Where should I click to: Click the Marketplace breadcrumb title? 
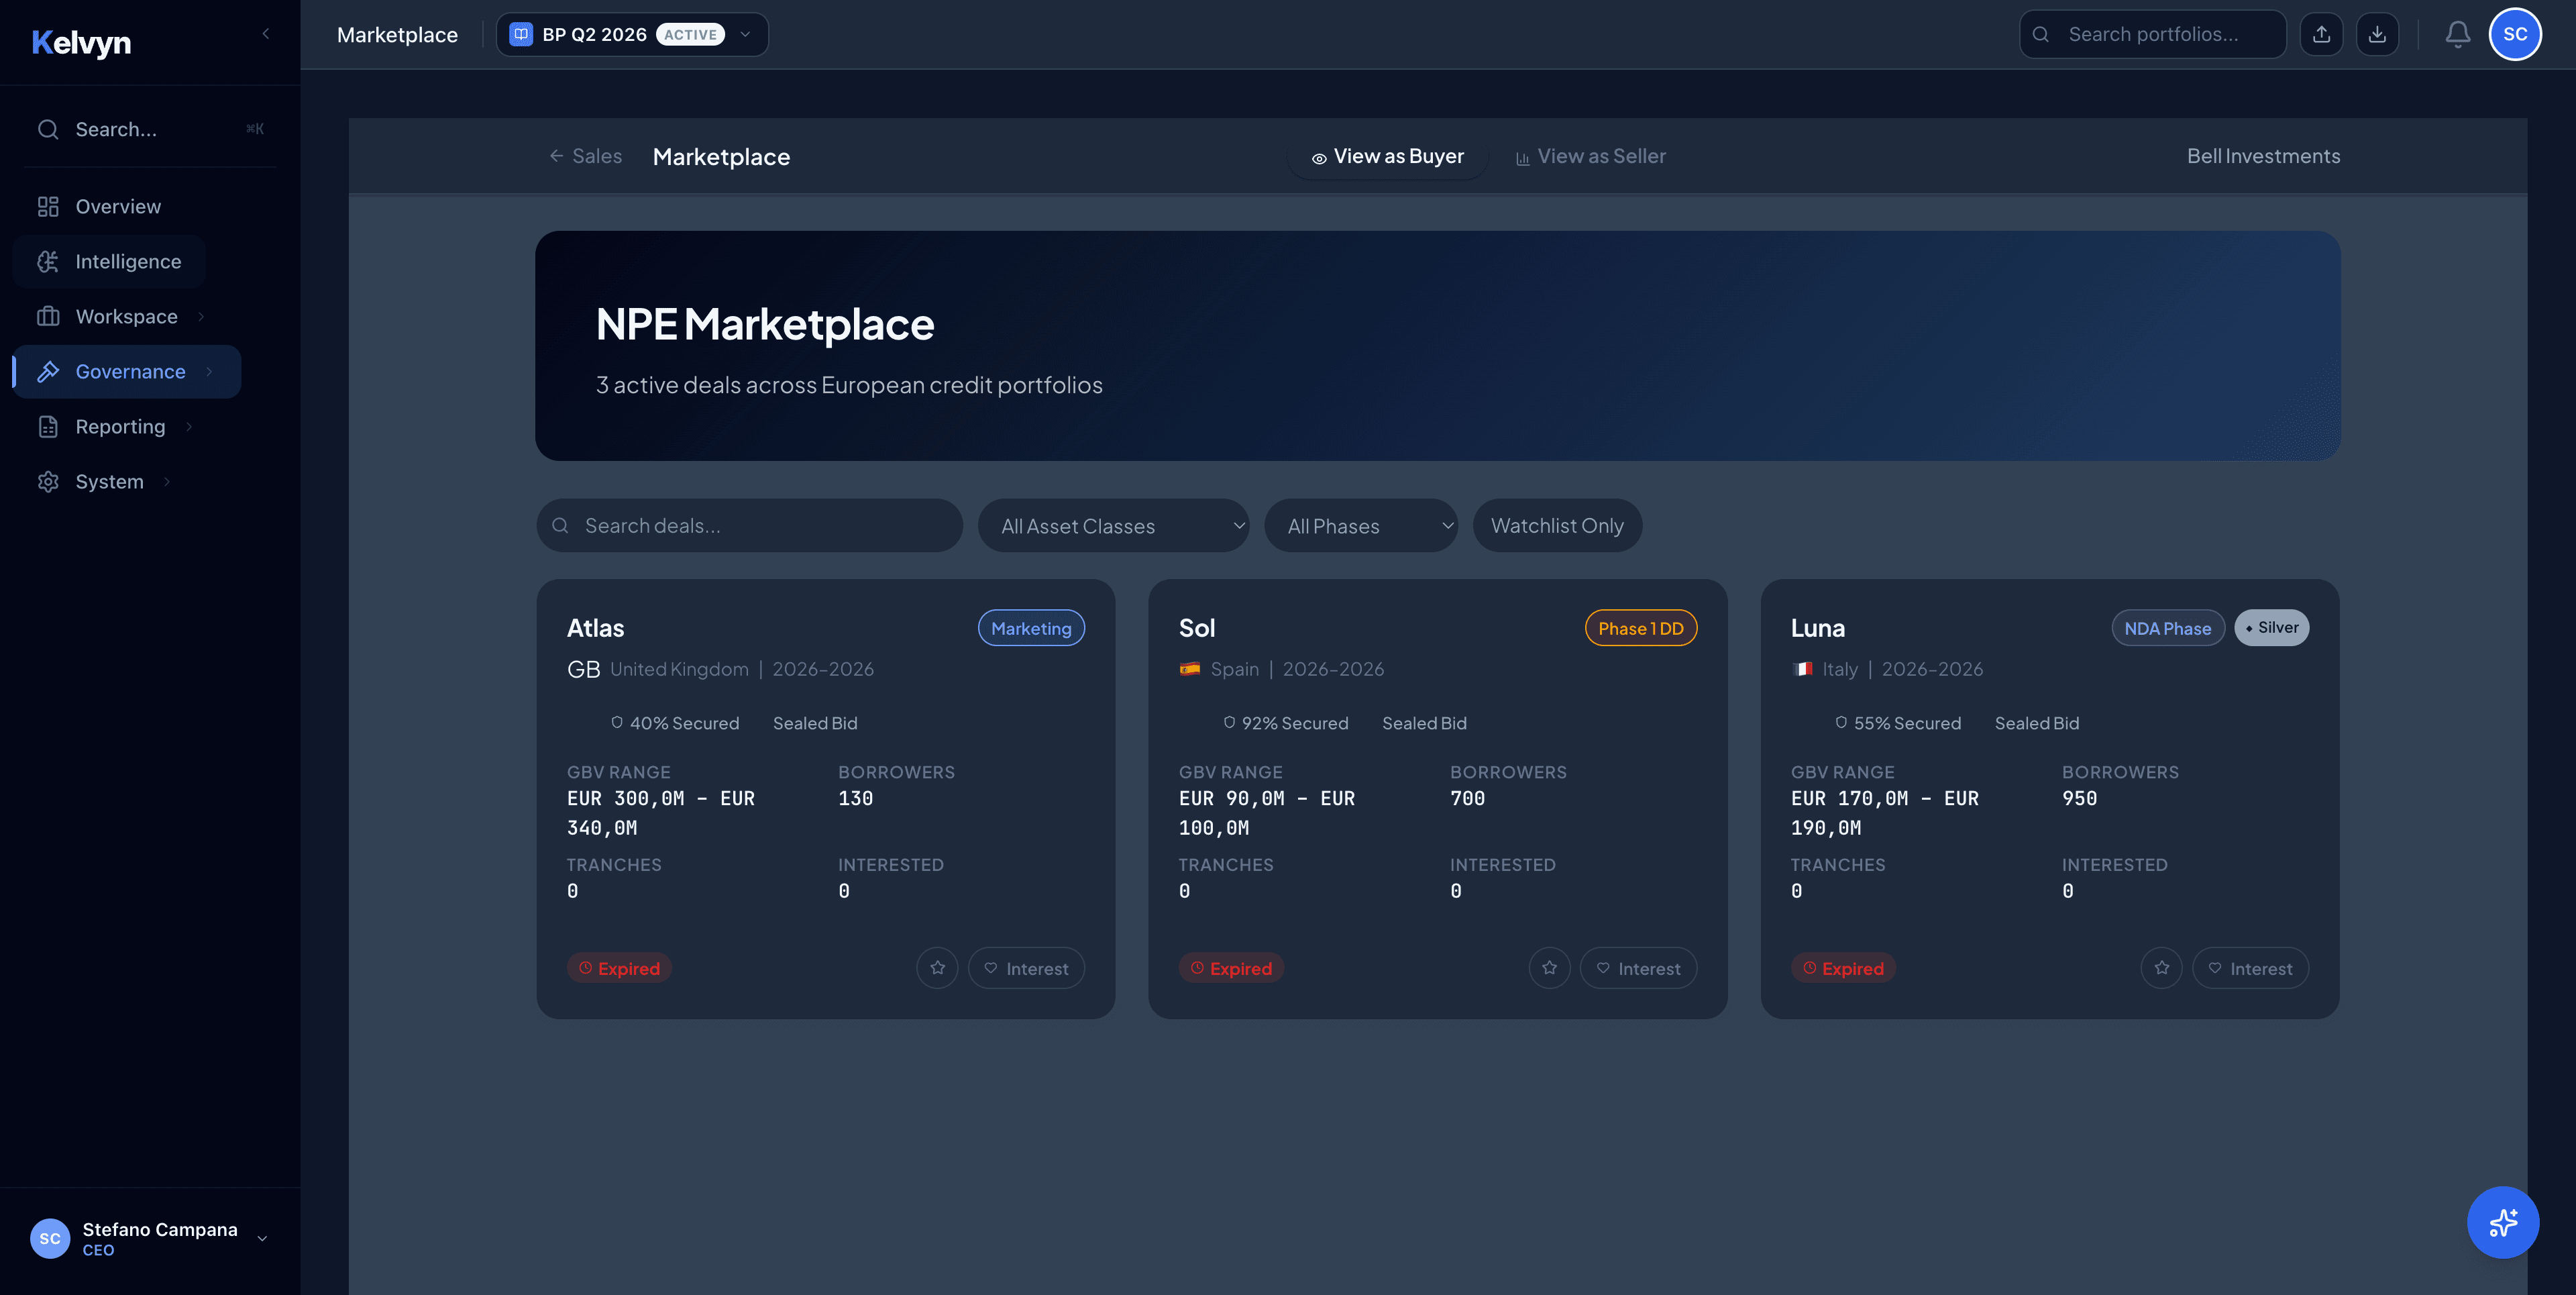721,156
